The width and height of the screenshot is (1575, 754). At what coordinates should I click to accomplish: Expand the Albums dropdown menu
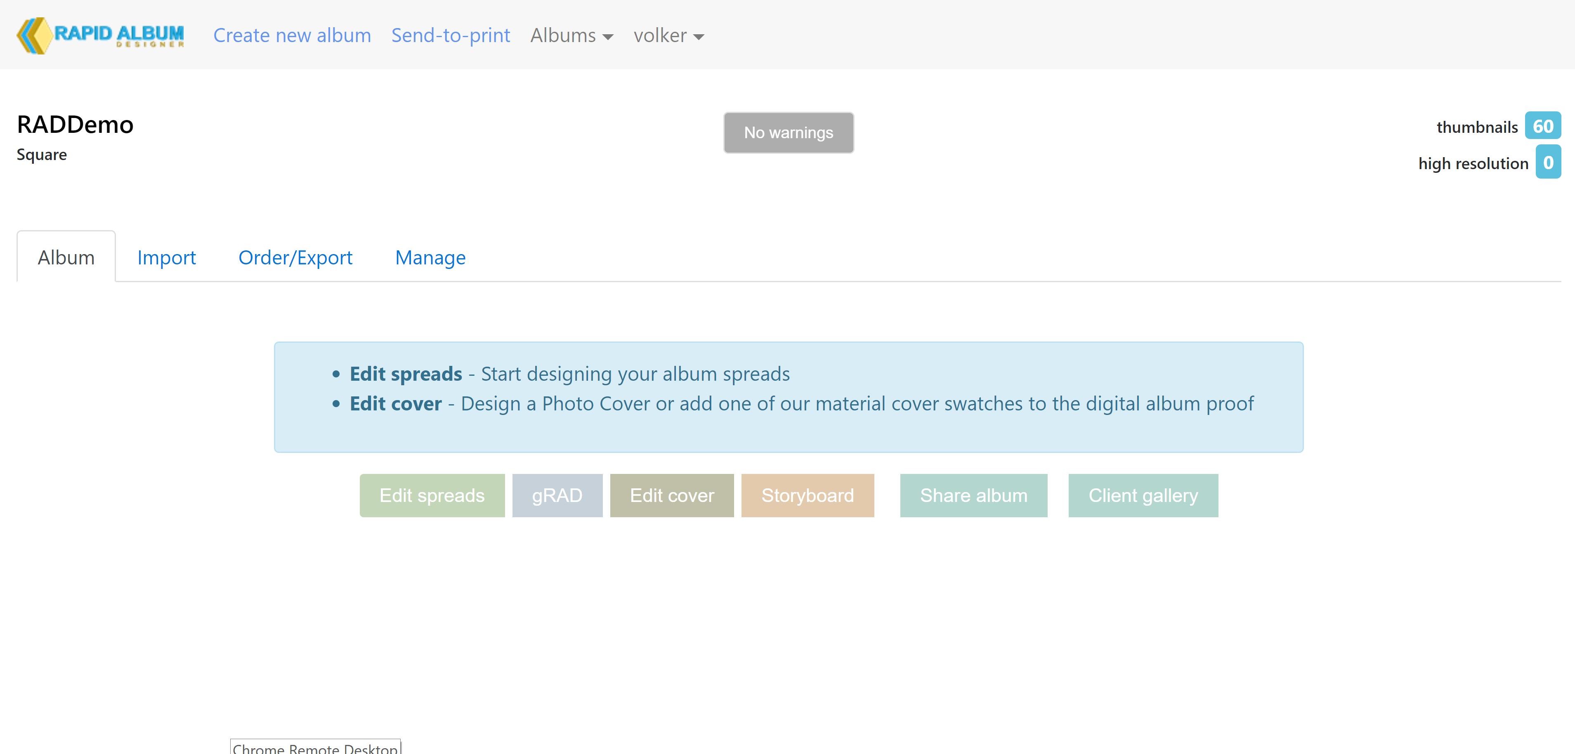(571, 35)
